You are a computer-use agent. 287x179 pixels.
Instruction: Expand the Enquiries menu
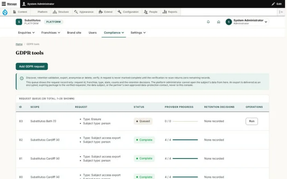click(x=26, y=33)
